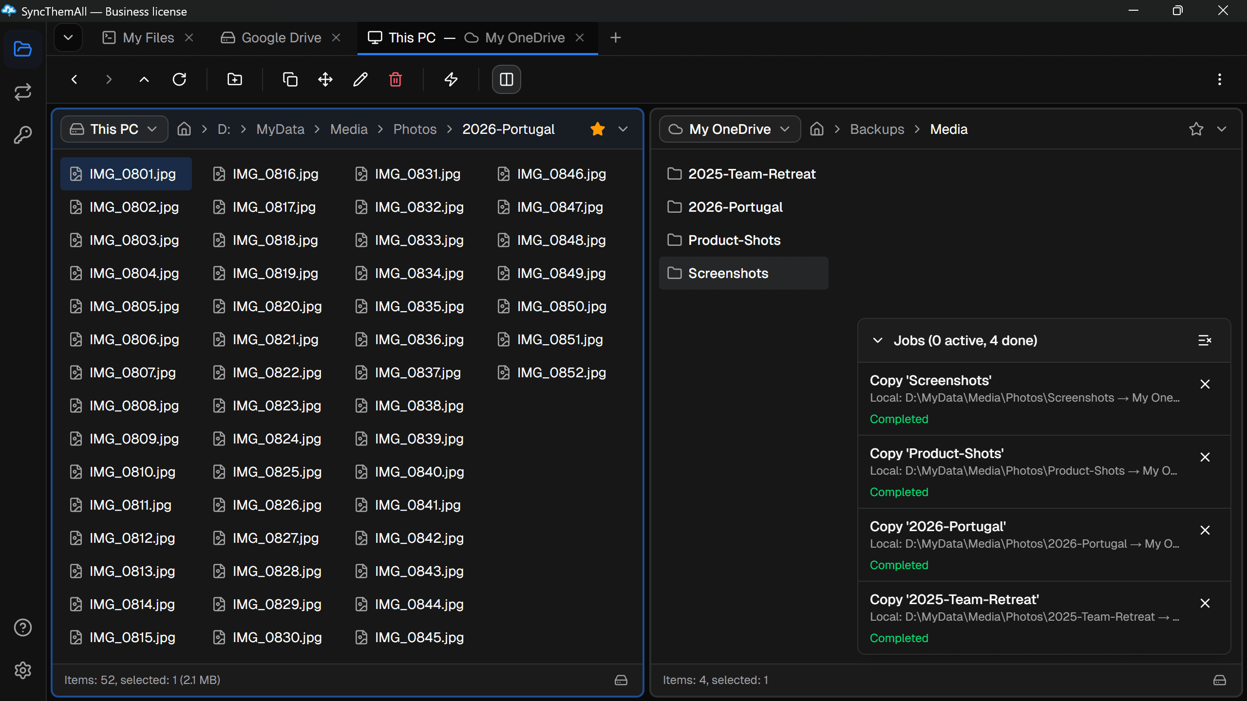Toggle the dual-pane split view

pos(507,79)
